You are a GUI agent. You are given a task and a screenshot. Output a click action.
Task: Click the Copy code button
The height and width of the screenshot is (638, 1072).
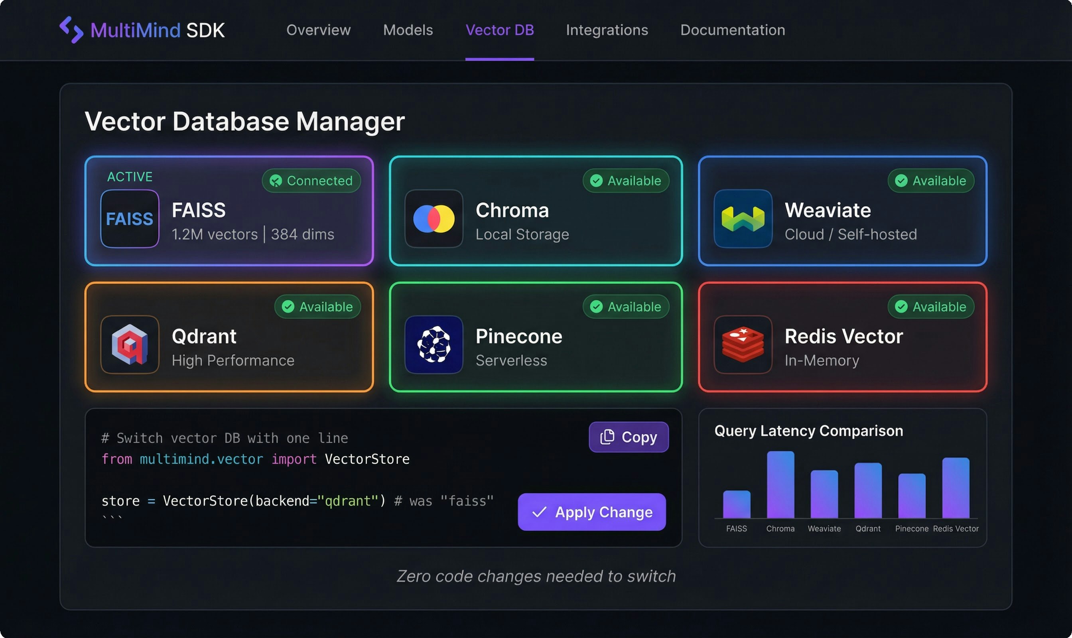click(x=628, y=437)
